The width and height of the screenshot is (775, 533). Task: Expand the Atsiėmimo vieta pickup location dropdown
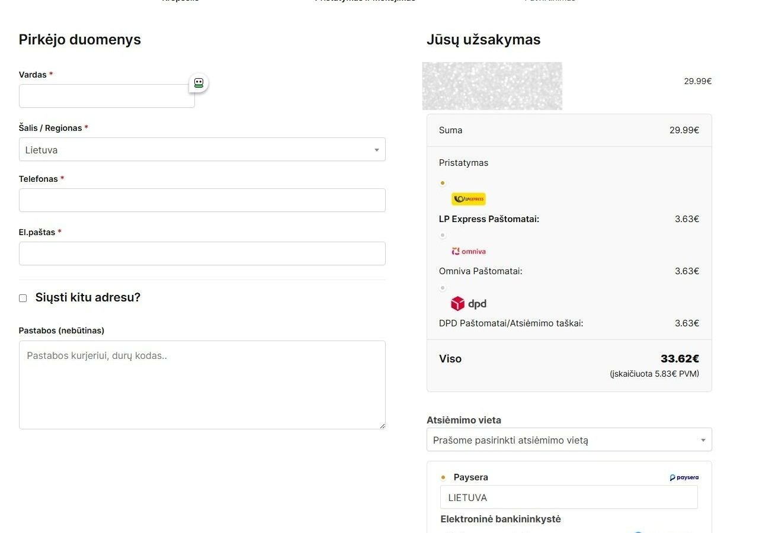pyautogui.click(x=569, y=440)
